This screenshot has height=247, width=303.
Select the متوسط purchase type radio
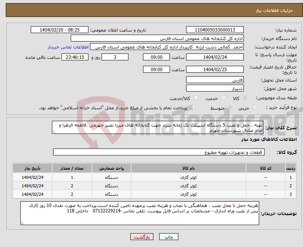(230, 107)
